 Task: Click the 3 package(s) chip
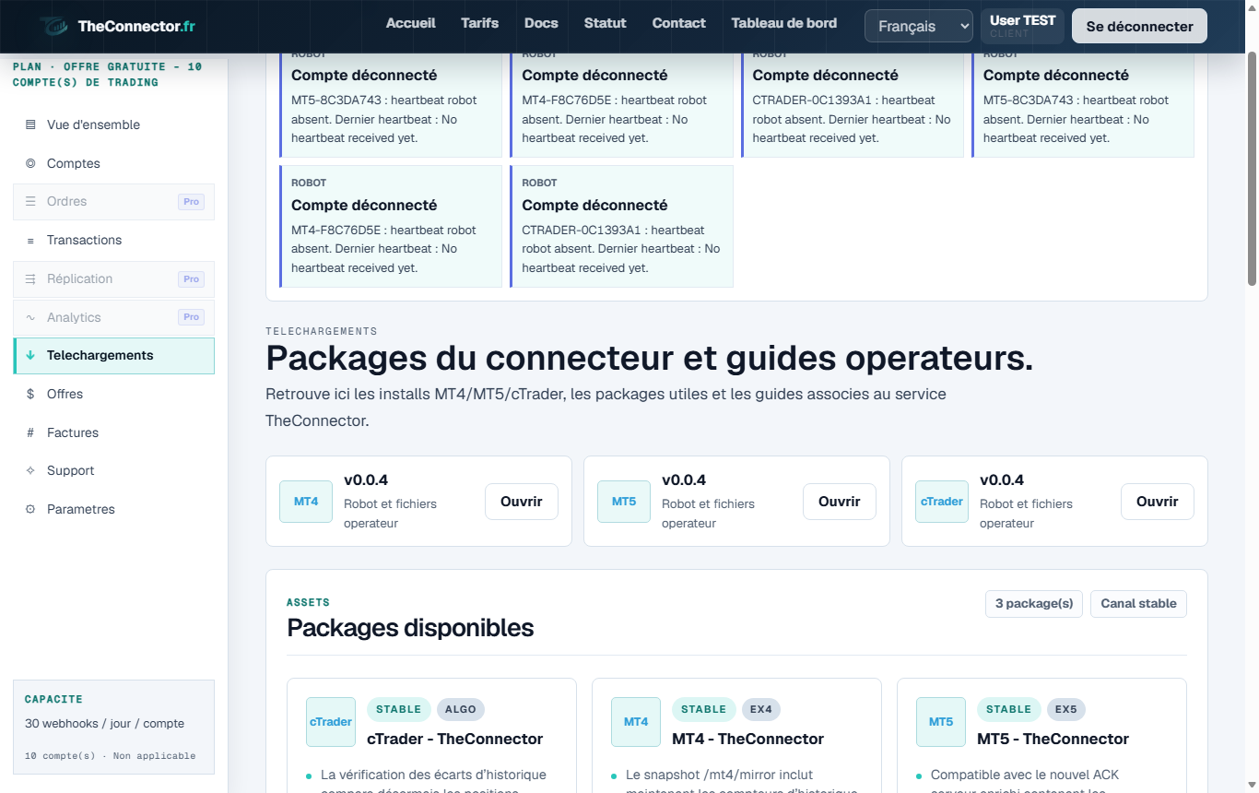(1034, 604)
